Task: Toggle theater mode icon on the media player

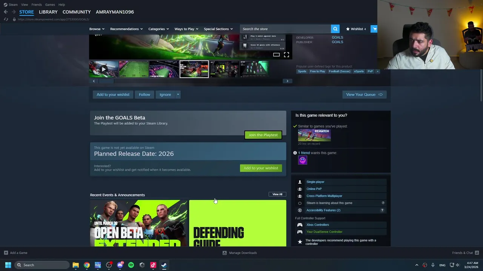Action: 276,55
